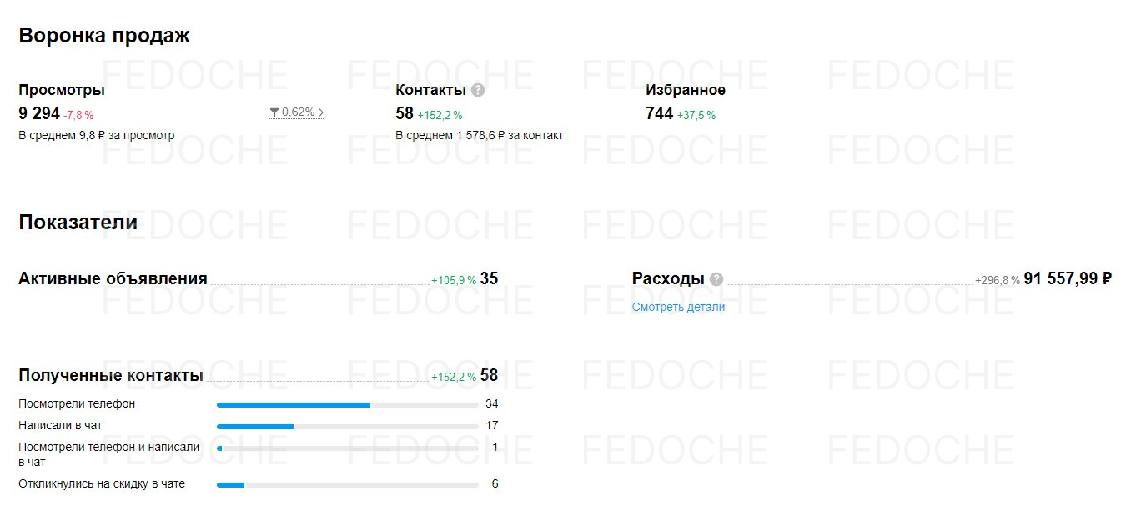Click the help icon beside Контакты
Image resolution: width=1131 pixels, height=525 pixels.
[478, 90]
